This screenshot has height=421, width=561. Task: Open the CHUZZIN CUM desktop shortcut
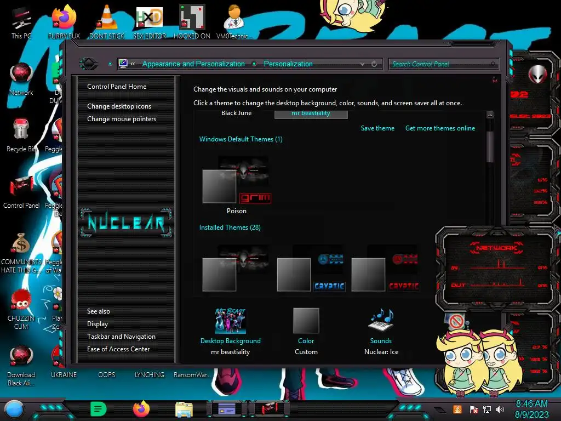coord(21,309)
